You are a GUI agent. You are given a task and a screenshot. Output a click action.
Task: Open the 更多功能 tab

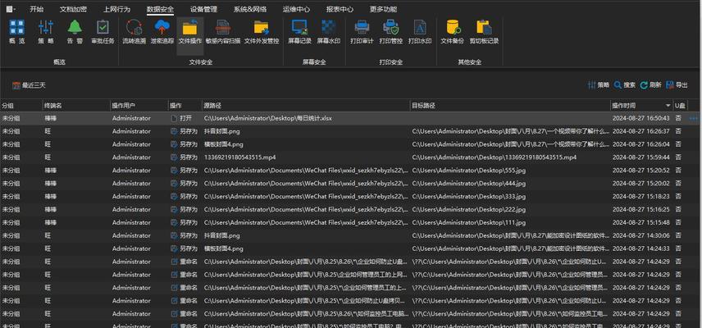click(x=383, y=9)
